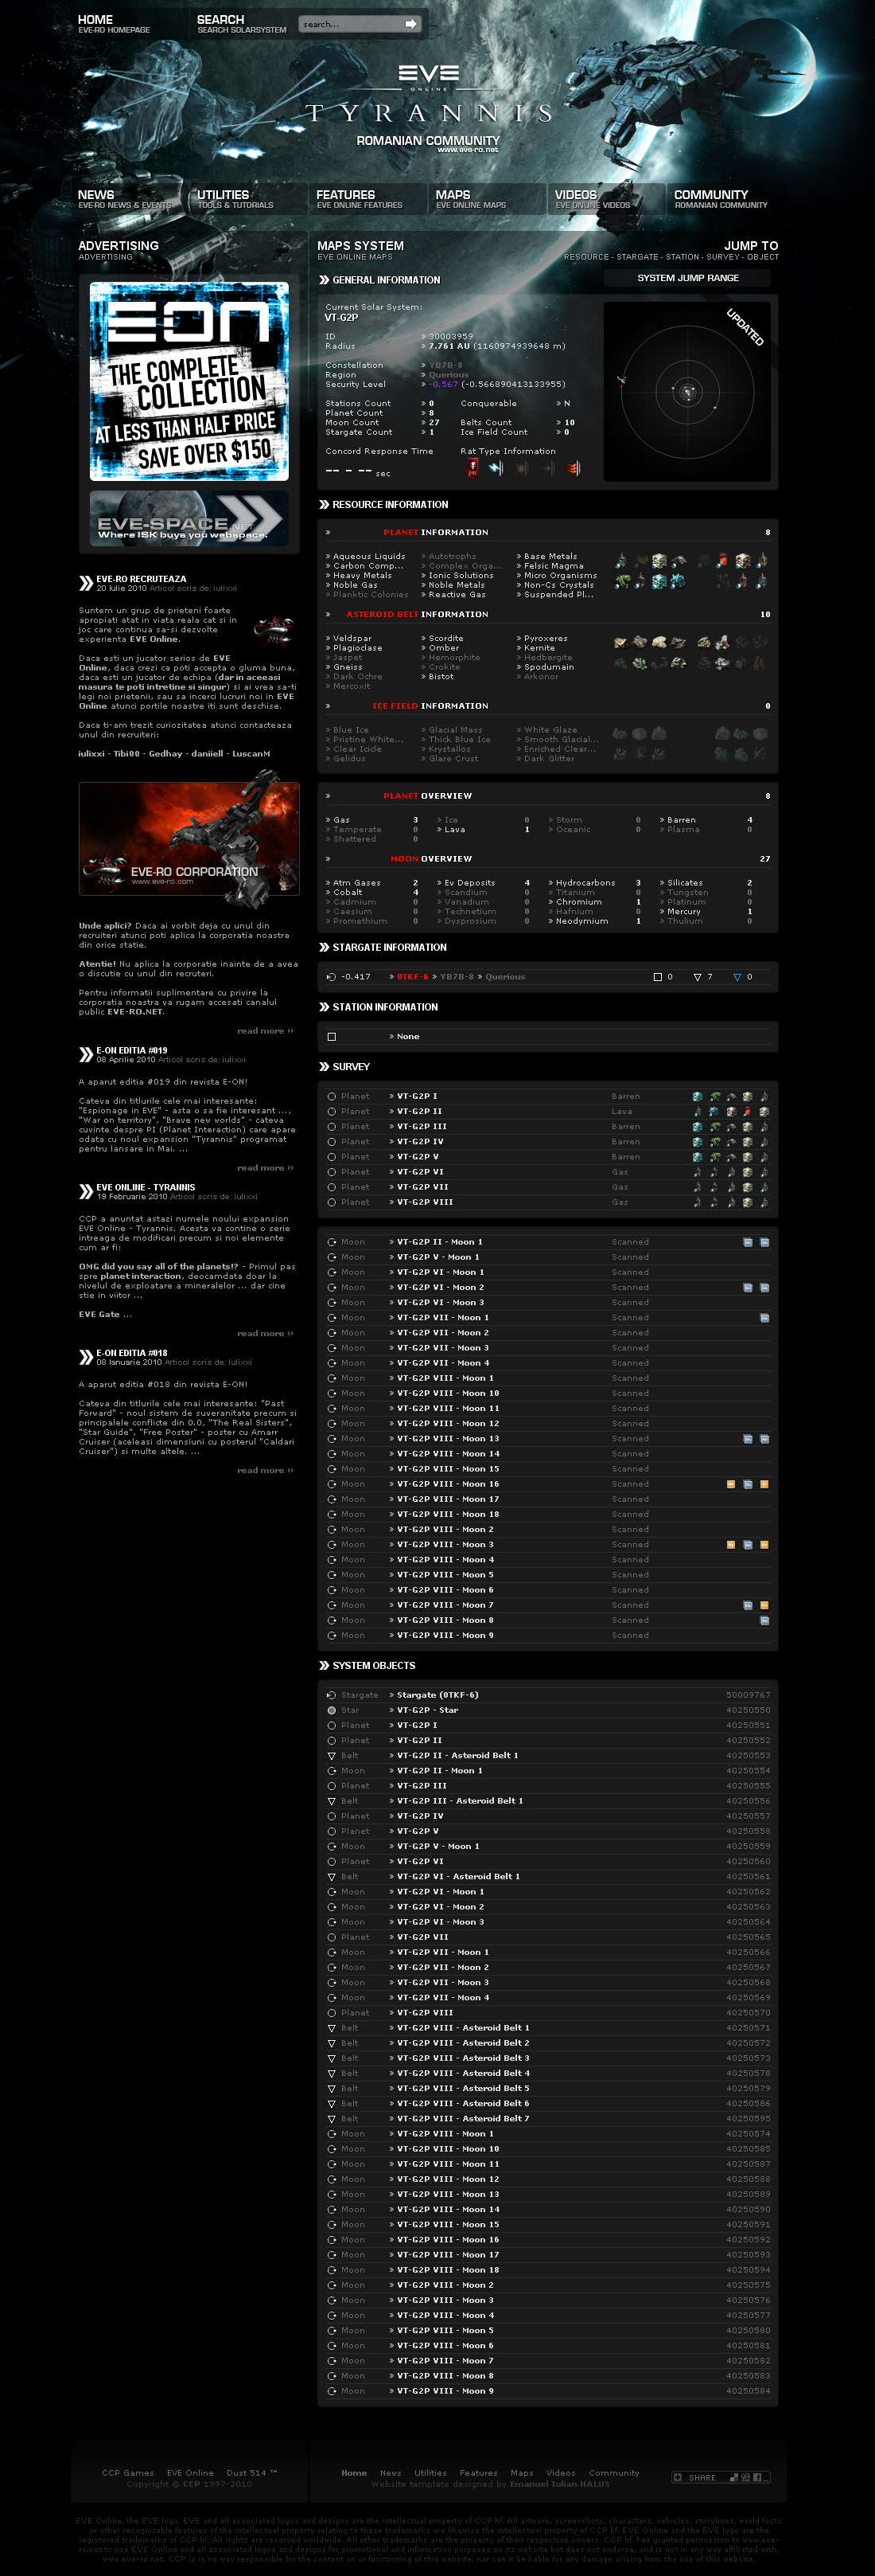Jump to SURVEY section link

coord(723,257)
